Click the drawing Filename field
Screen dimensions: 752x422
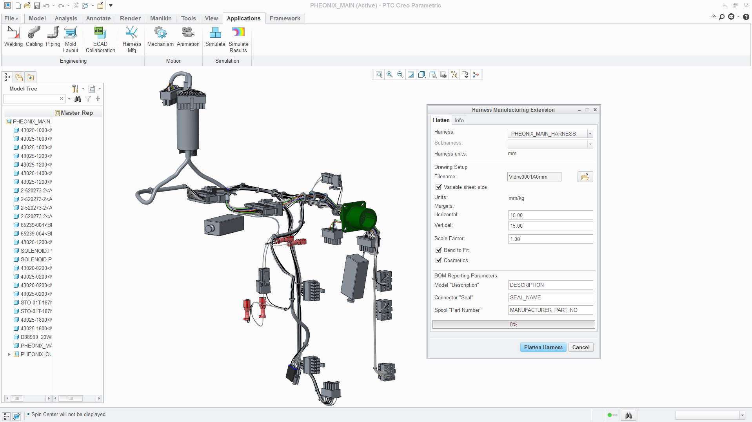(534, 177)
